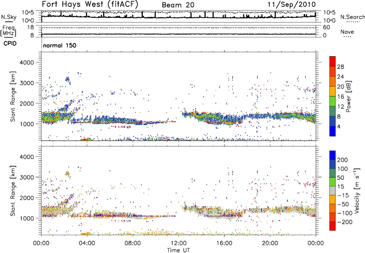Screen dimensions: 365x253
Task: Click the CPID row label
Action: 10,43
